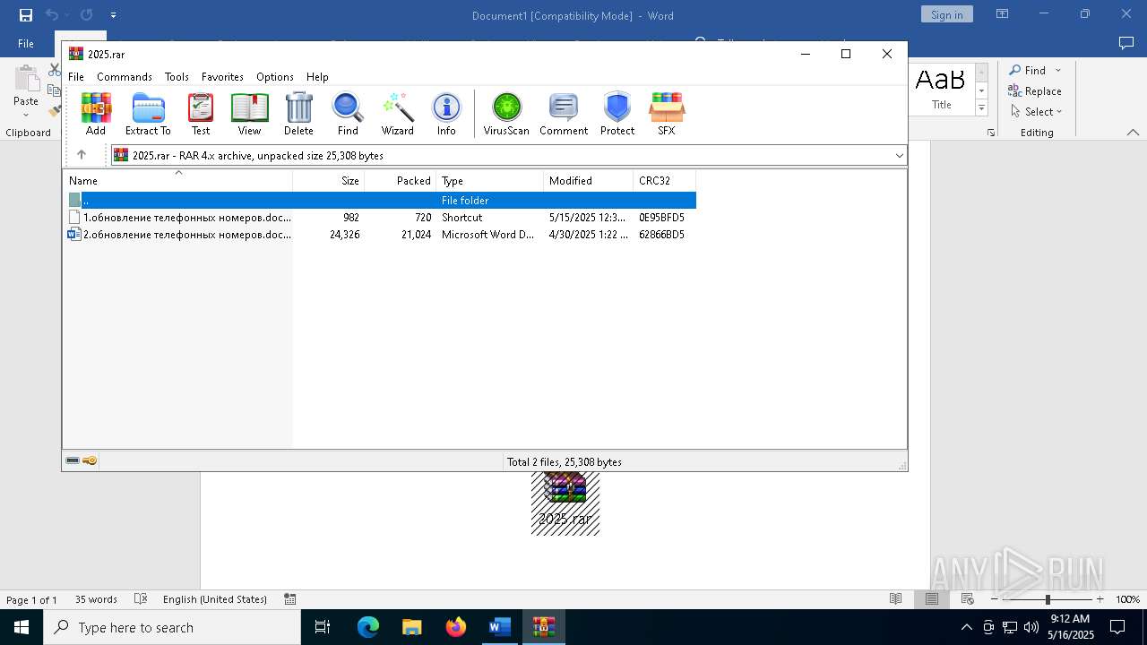Open Customize Quick Access Toolbar dropdown
Image resolution: width=1147 pixels, height=645 pixels.
coord(113,15)
